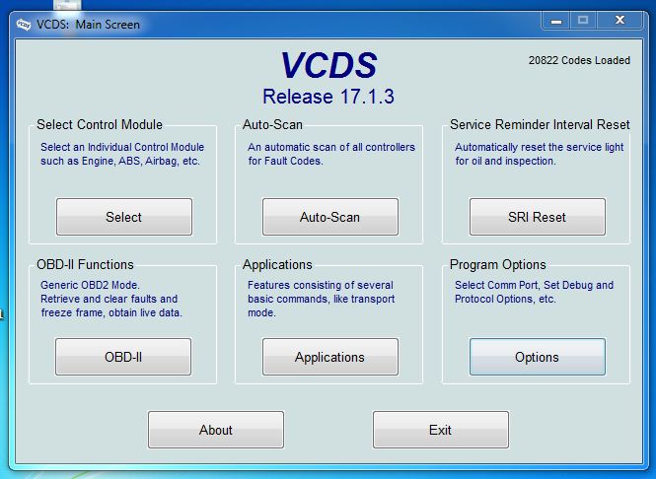Click the 'Select Control Module' group label
Screen dimensions: 656x479
click(100, 124)
